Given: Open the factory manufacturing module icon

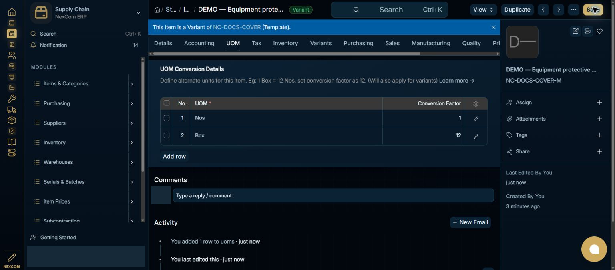Looking at the screenshot, I should (x=12, y=88).
